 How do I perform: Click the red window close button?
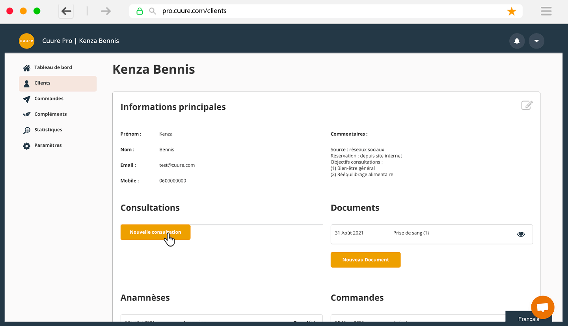click(10, 11)
